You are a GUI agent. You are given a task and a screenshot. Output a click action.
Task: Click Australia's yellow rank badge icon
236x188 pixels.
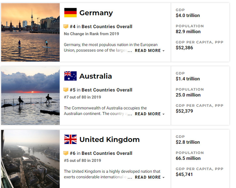point(66,90)
